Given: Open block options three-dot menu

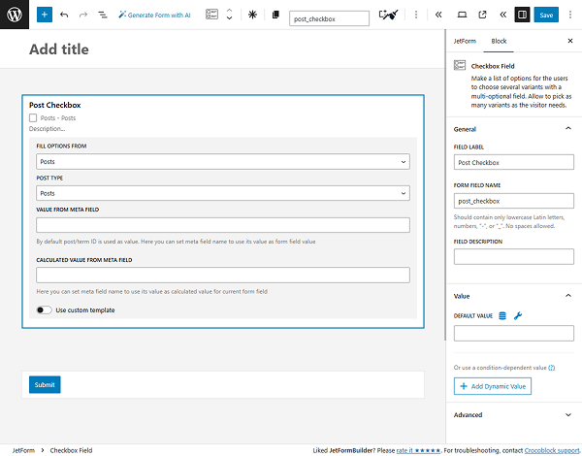Looking at the screenshot, I should (x=416, y=15).
